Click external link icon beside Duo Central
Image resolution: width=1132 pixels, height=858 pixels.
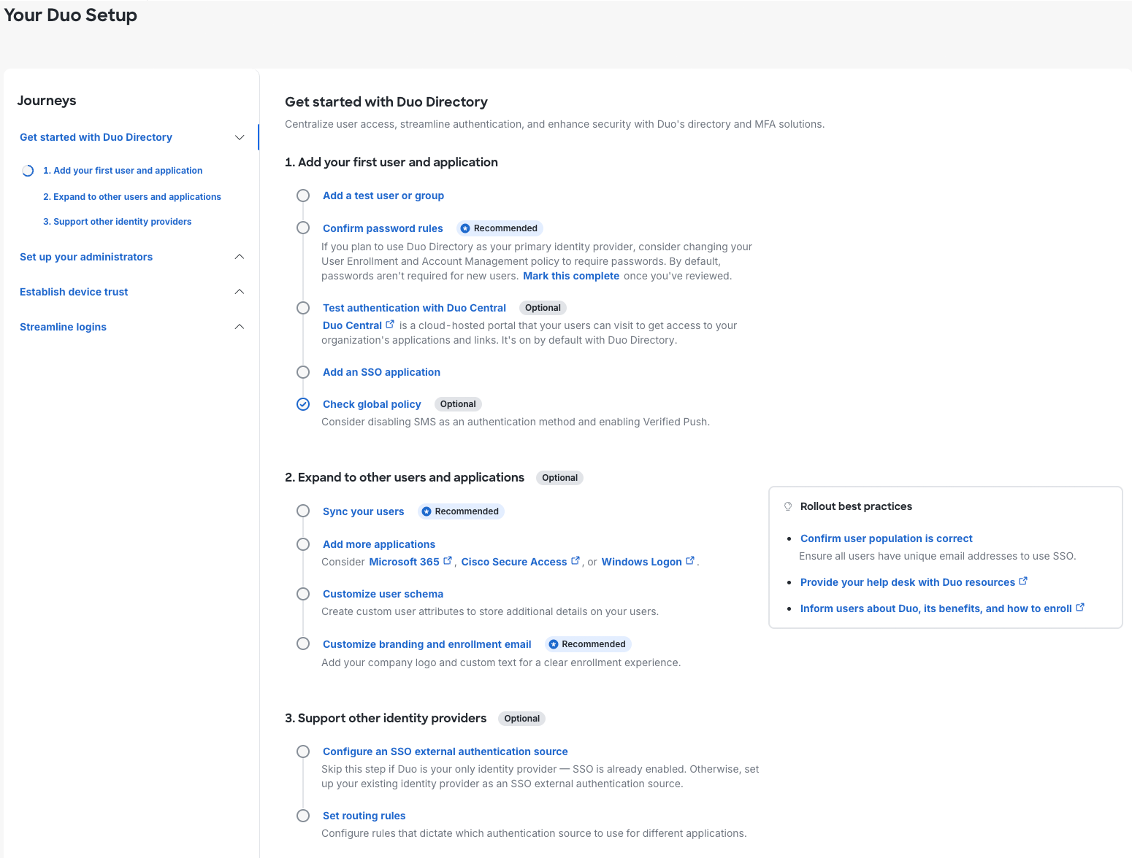390,325
